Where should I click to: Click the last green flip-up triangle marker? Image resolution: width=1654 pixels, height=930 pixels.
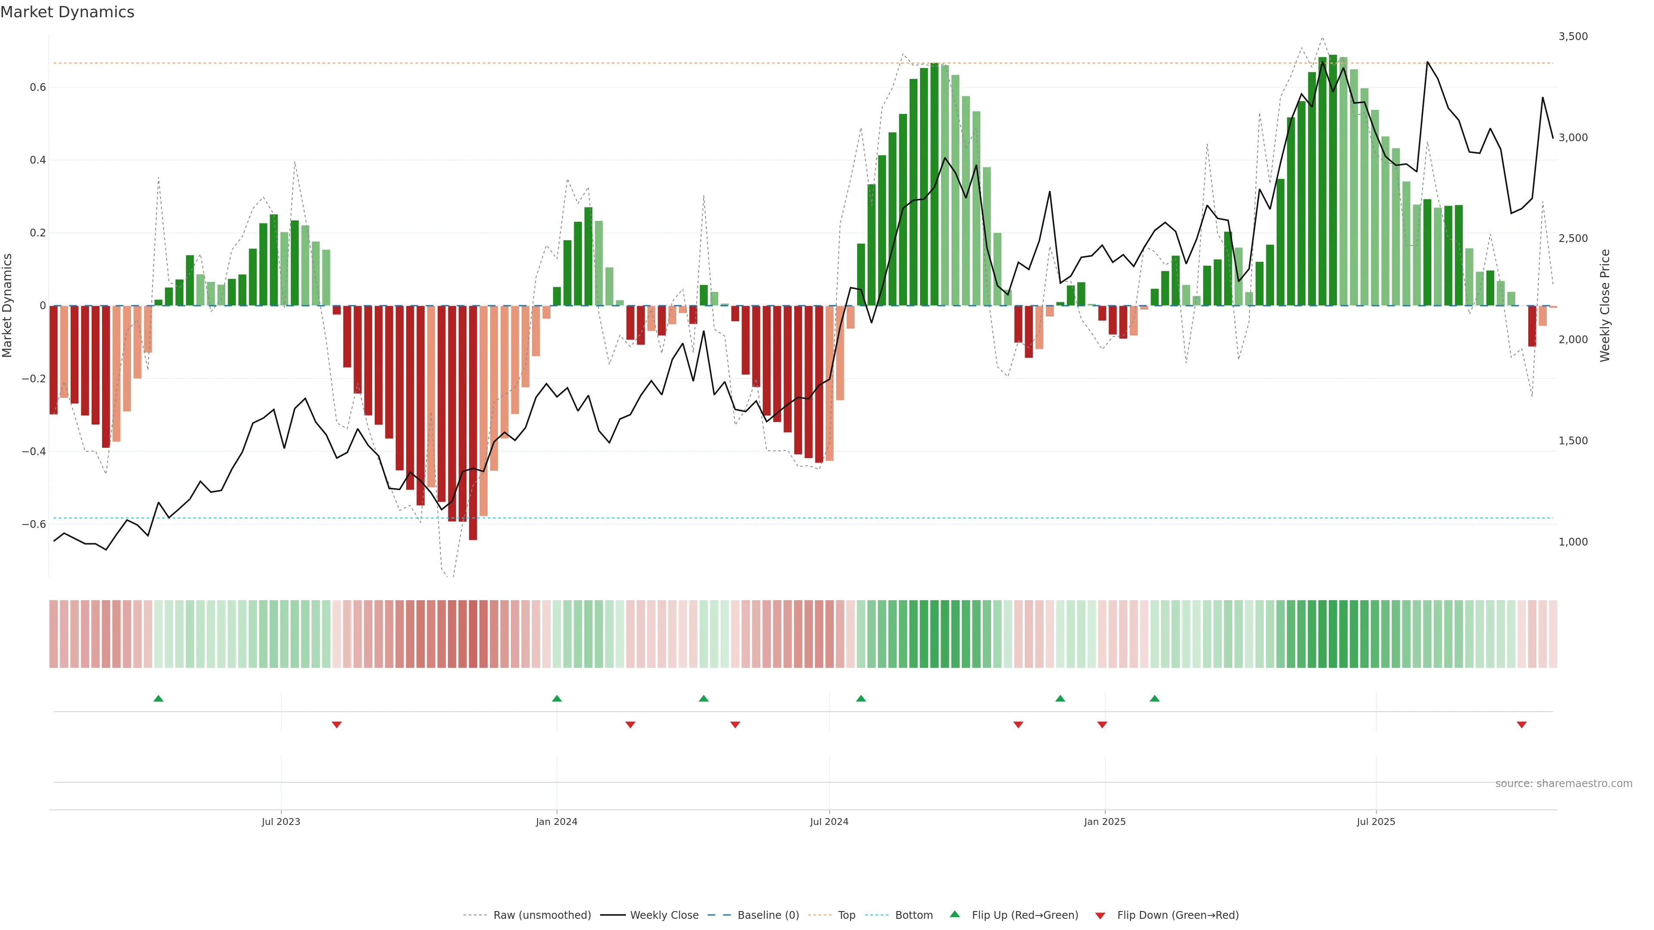[1154, 698]
